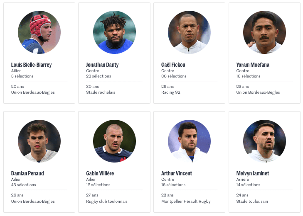
Task: Click Jonathan Danty's player portrait
Action: [x=114, y=32]
